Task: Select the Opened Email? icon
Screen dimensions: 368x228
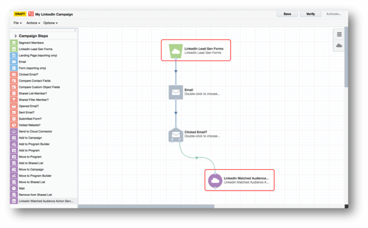Action: click(14, 106)
